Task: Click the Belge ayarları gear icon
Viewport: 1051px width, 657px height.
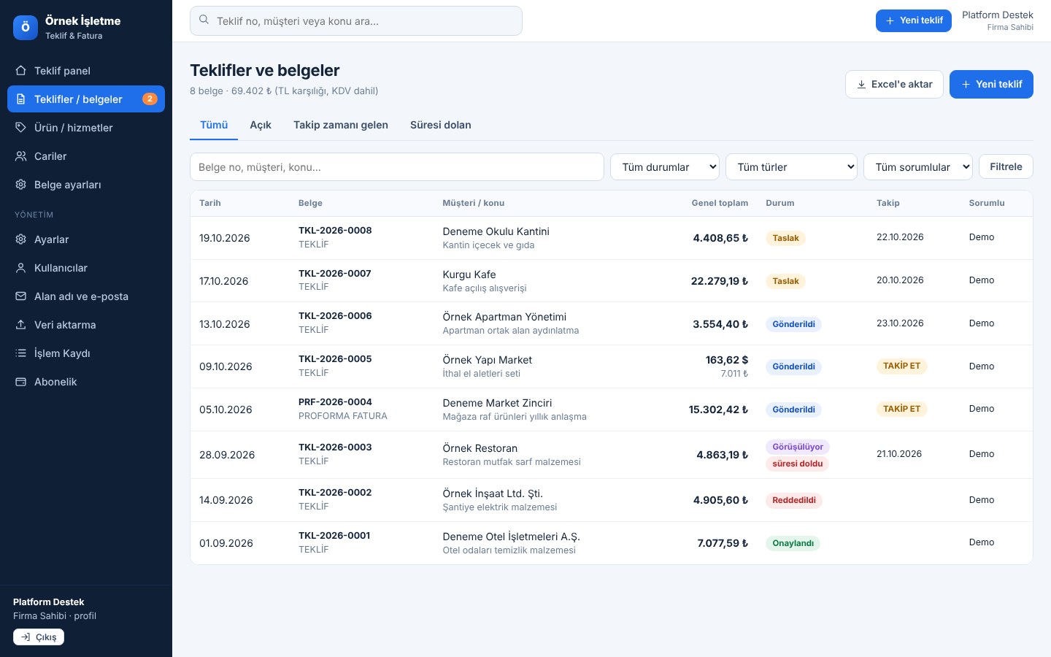Action: pyautogui.click(x=21, y=185)
